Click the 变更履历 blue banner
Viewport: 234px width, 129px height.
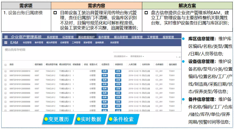tap(58, 119)
